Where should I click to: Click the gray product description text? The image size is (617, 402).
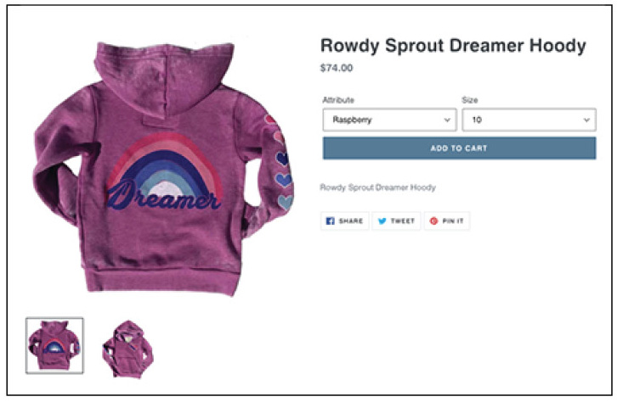pos(377,187)
